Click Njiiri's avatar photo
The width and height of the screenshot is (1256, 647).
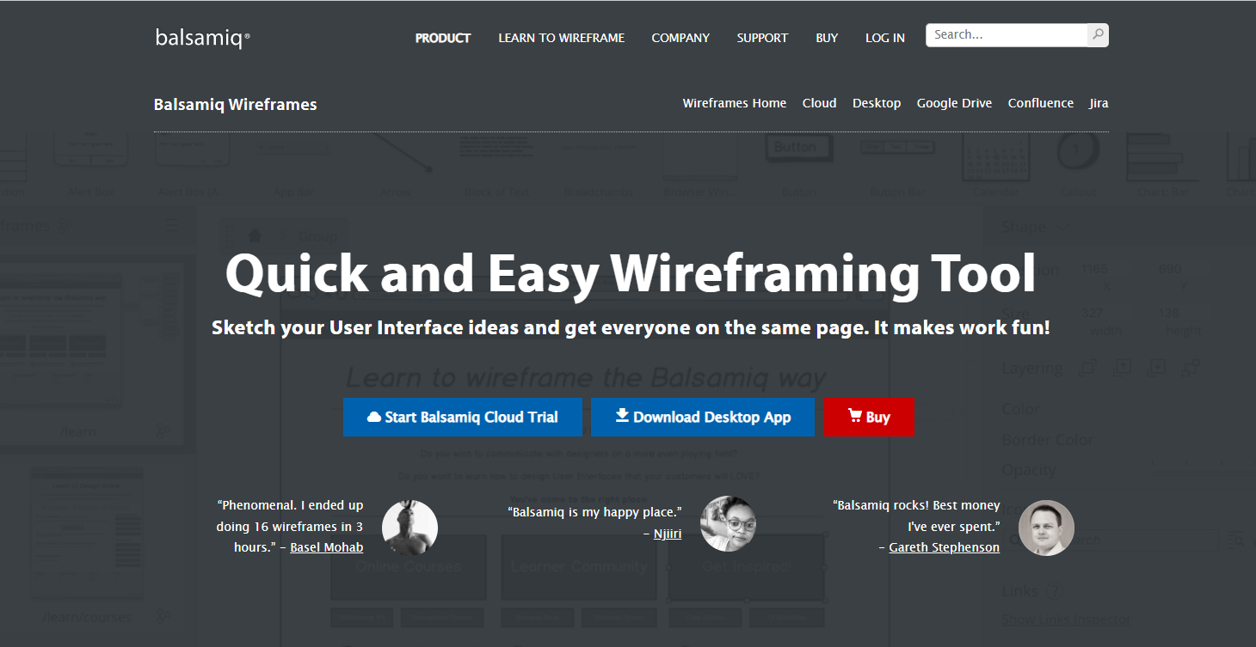point(729,523)
